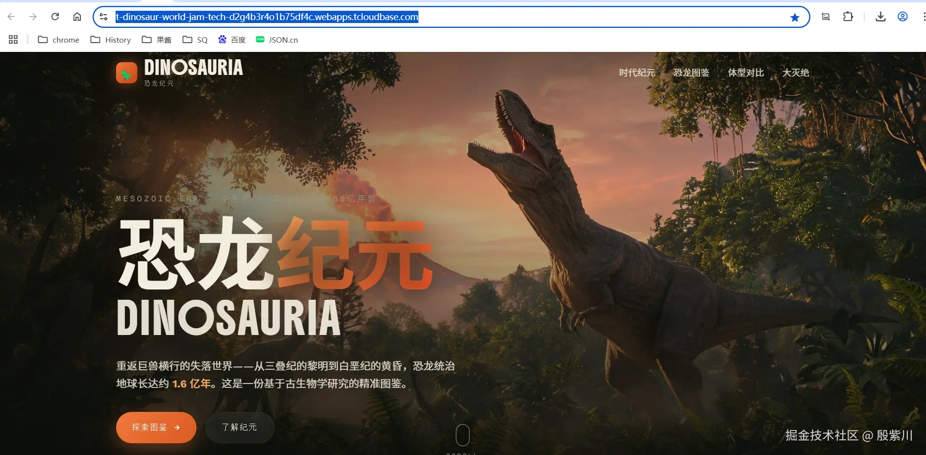Image resolution: width=926 pixels, height=455 pixels.
Task: Click the scroll-down mouse indicator
Action: pyautogui.click(x=463, y=435)
